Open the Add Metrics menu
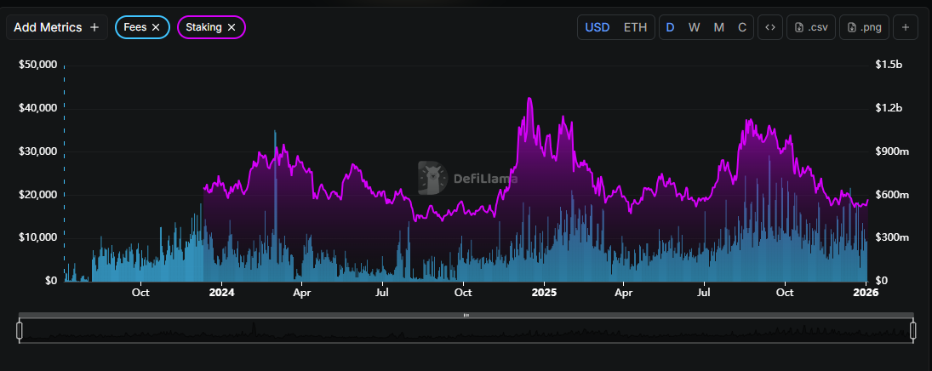This screenshot has height=371, width=932. pyautogui.click(x=57, y=27)
